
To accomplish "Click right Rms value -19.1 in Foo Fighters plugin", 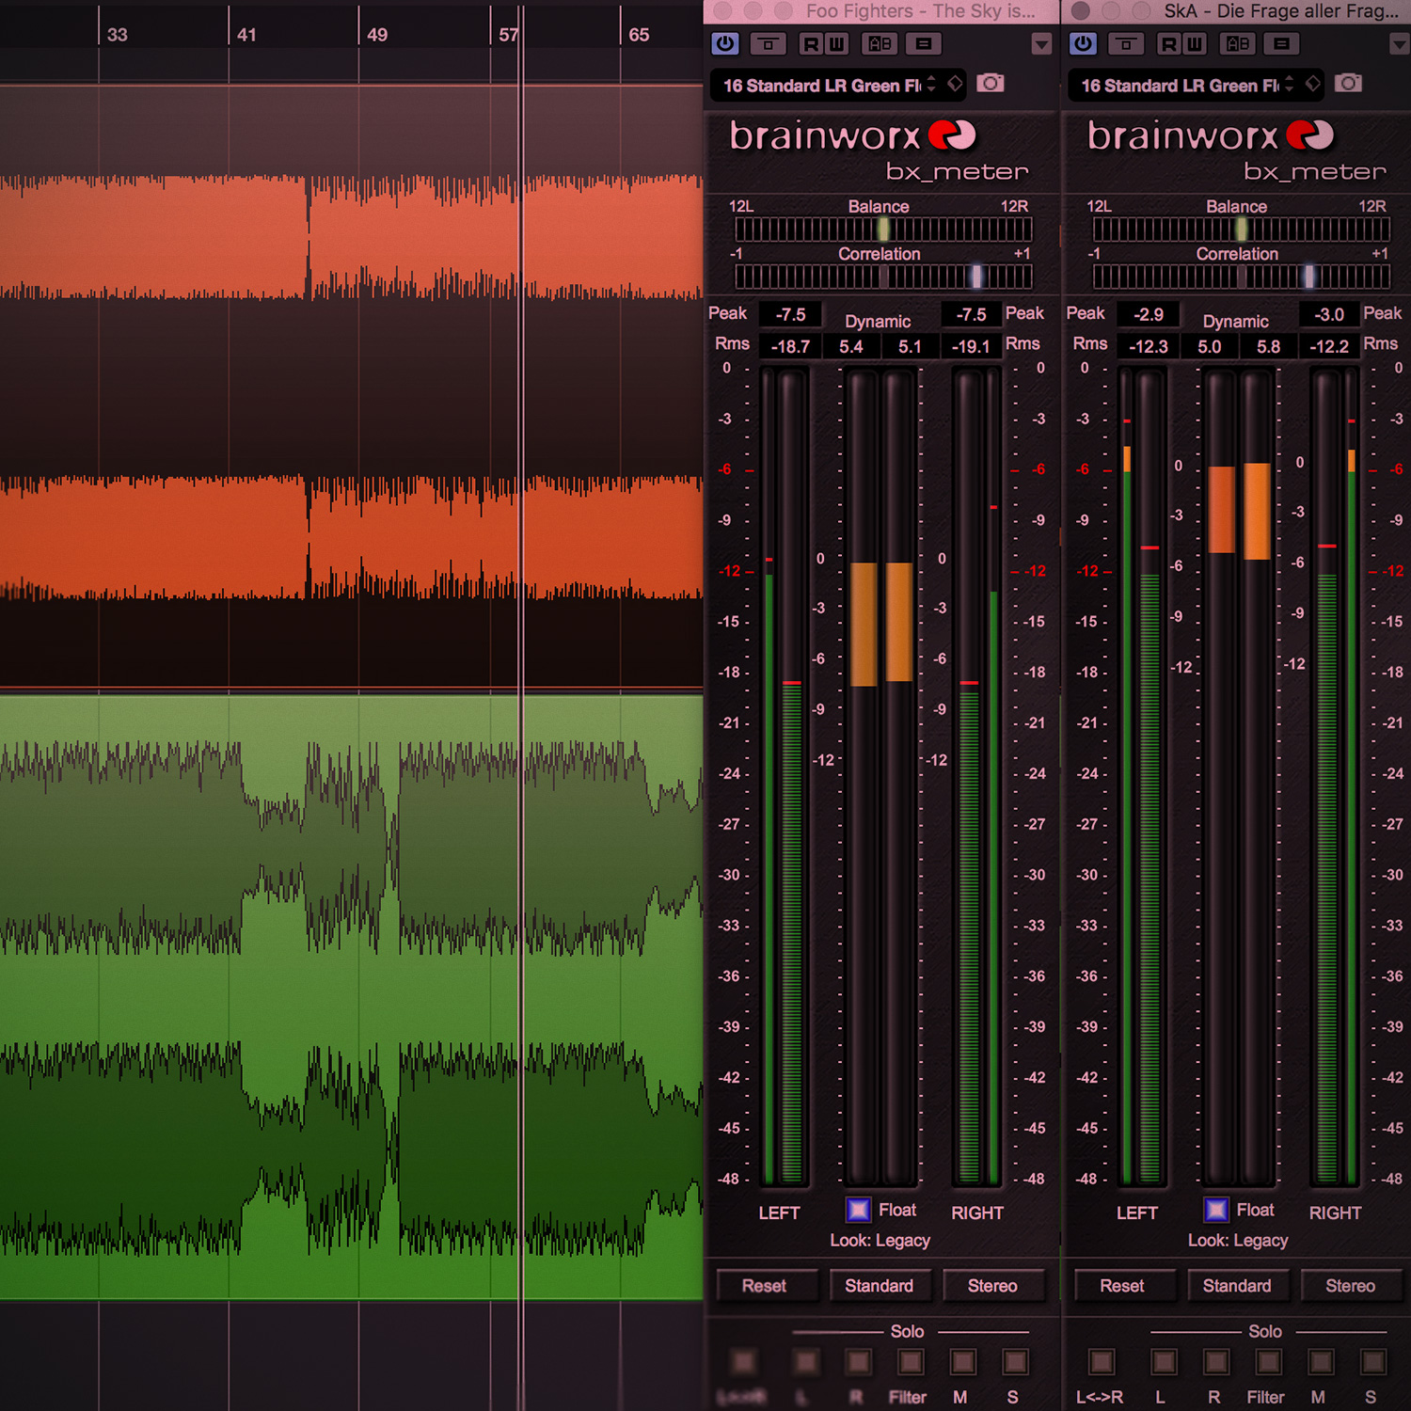I will [x=971, y=346].
